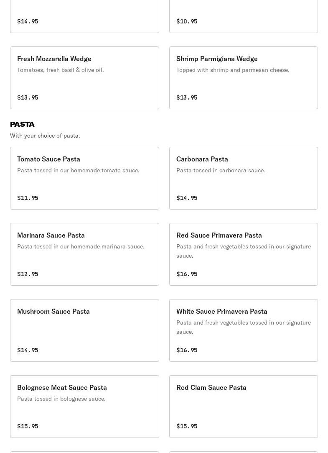Viewport: 328px width, 453px height.
Task: Open the Carbonara Pasta menu item
Action: [243, 178]
